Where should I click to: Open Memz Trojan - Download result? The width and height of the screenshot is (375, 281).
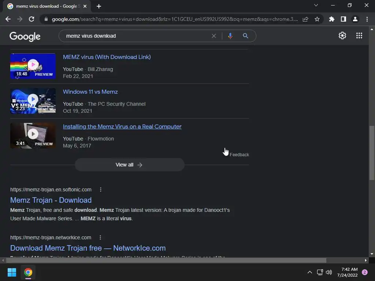tap(51, 200)
